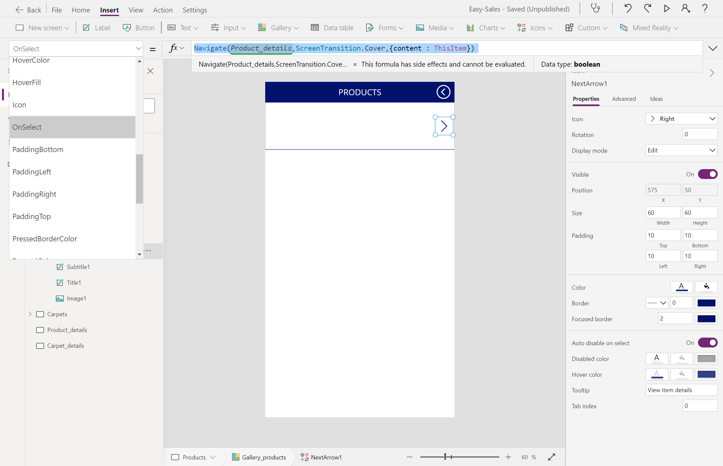
Task: Click the App checker stethoscope icon
Action: pyautogui.click(x=595, y=8)
